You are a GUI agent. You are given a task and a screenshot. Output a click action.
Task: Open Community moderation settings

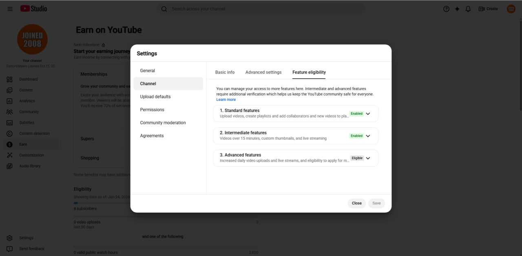pyautogui.click(x=168, y=123)
